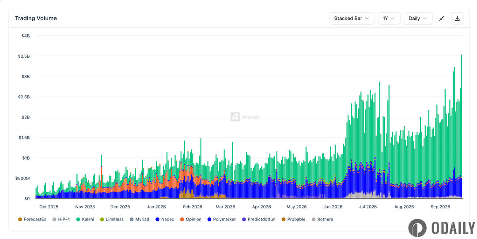477x239 pixels.
Task: Click the Mar 2026 x-axis label
Action: point(225,207)
